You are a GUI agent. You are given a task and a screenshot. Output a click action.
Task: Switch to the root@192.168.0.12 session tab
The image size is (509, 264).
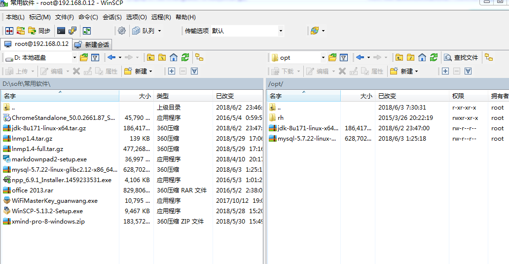[36, 44]
